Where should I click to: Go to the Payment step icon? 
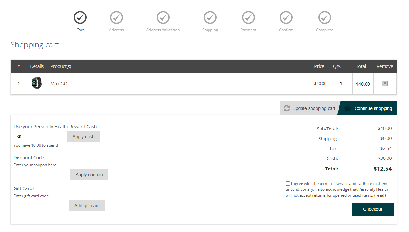[x=248, y=17]
